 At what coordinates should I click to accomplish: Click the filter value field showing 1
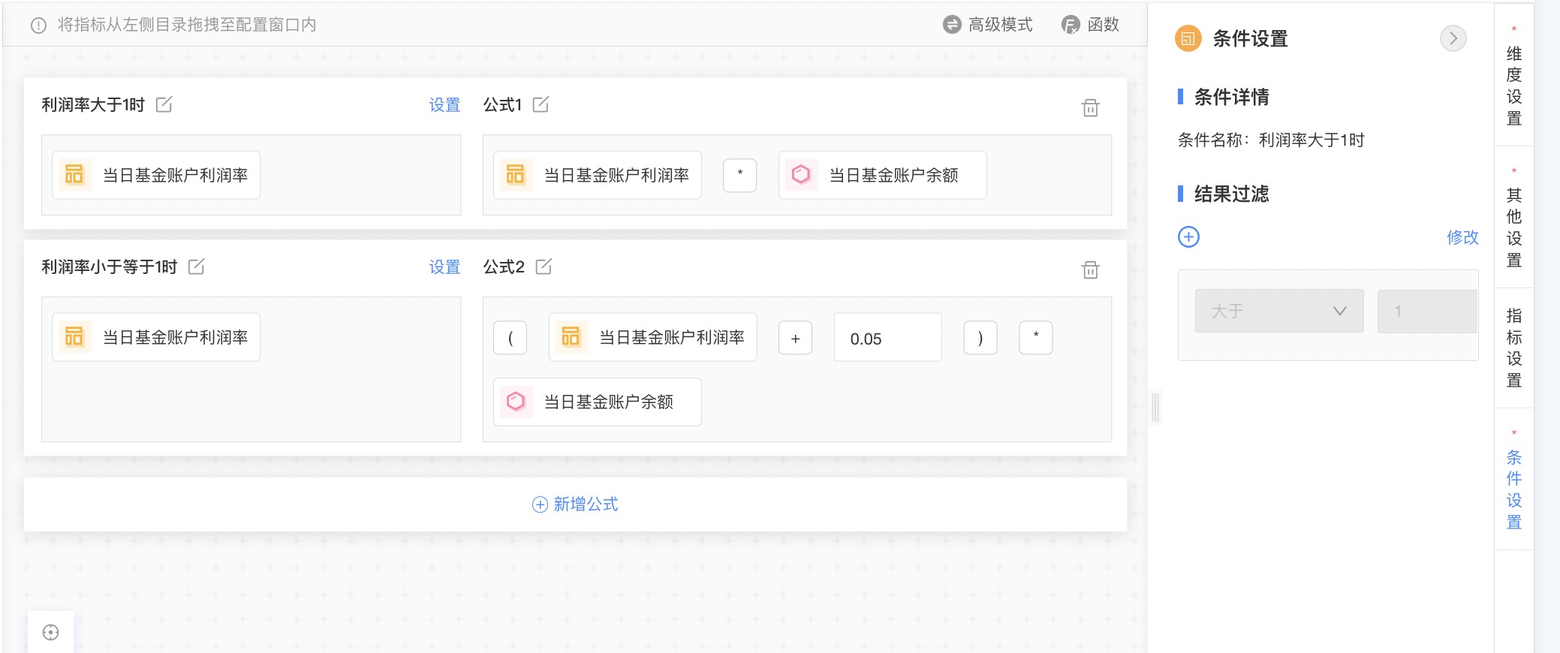click(1427, 311)
